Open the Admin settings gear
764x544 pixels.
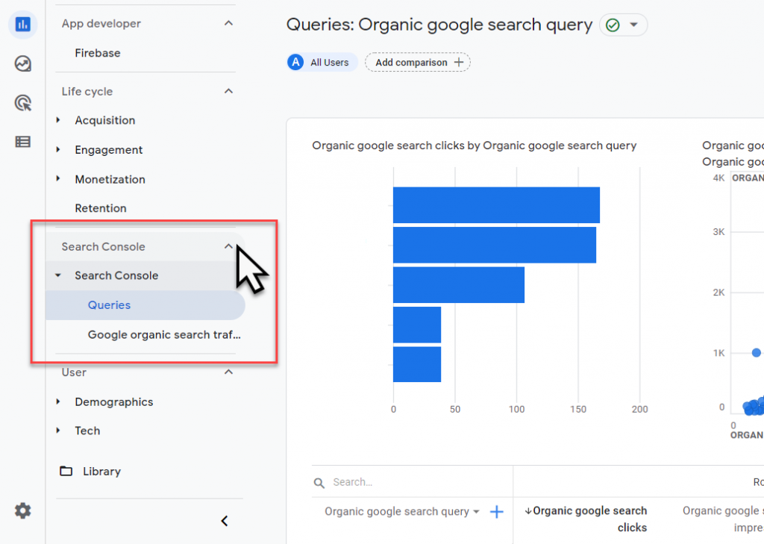(23, 510)
